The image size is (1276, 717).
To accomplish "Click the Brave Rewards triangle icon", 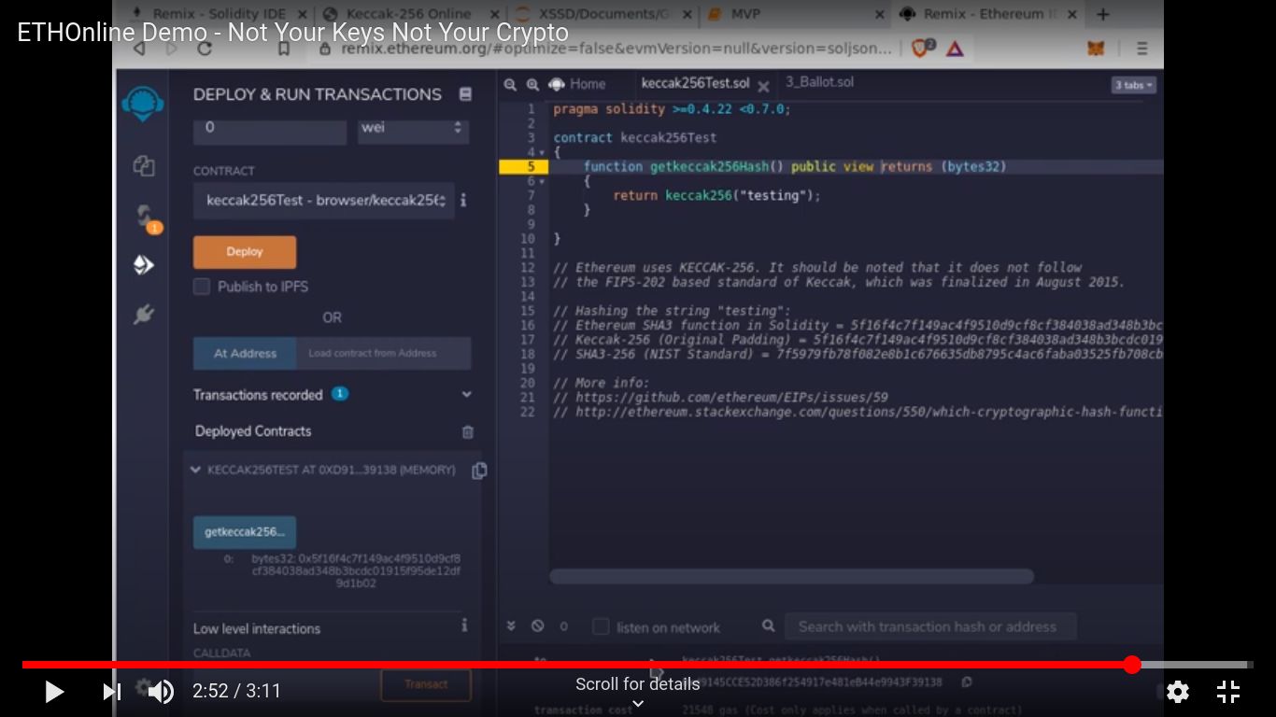I will [x=955, y=49].
